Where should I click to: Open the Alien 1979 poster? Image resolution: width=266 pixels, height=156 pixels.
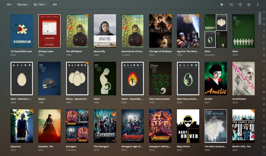click(x=243, y=31)
